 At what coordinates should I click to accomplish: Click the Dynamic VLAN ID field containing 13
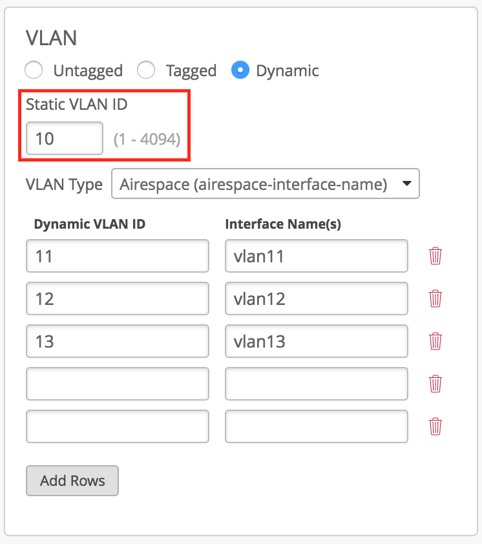pyautogui.click(x=118, y=341)
